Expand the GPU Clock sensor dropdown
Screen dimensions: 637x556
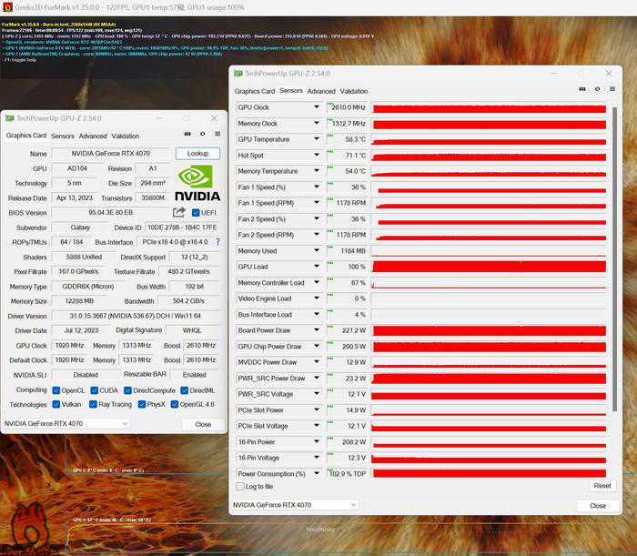pos(318,107)
